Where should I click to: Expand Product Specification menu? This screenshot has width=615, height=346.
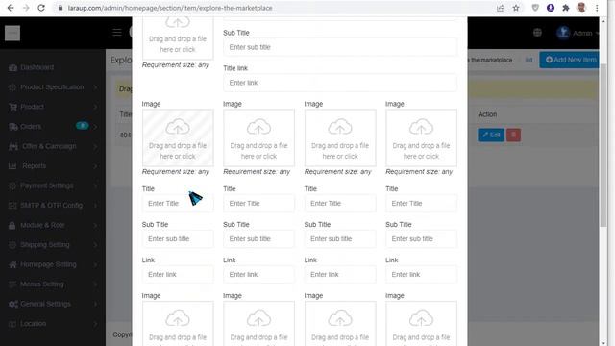[53, 87]
